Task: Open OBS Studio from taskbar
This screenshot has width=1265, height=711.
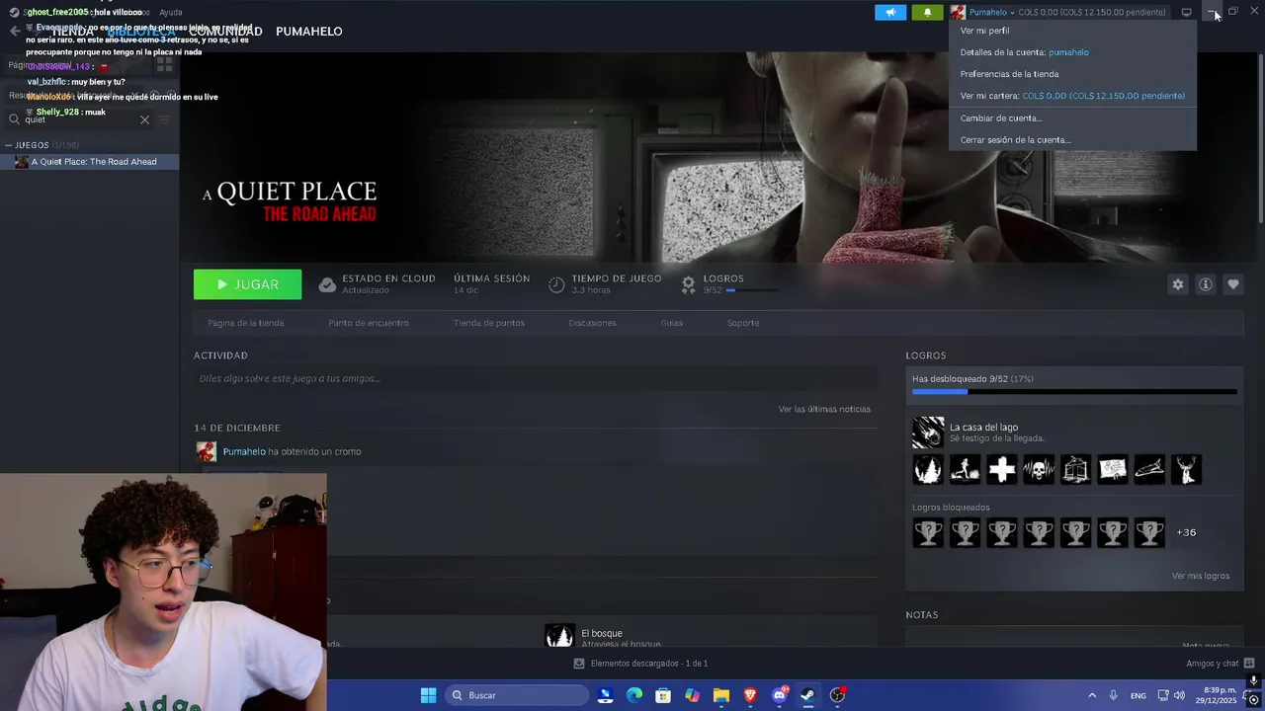Action: click(x=837, y=695)
